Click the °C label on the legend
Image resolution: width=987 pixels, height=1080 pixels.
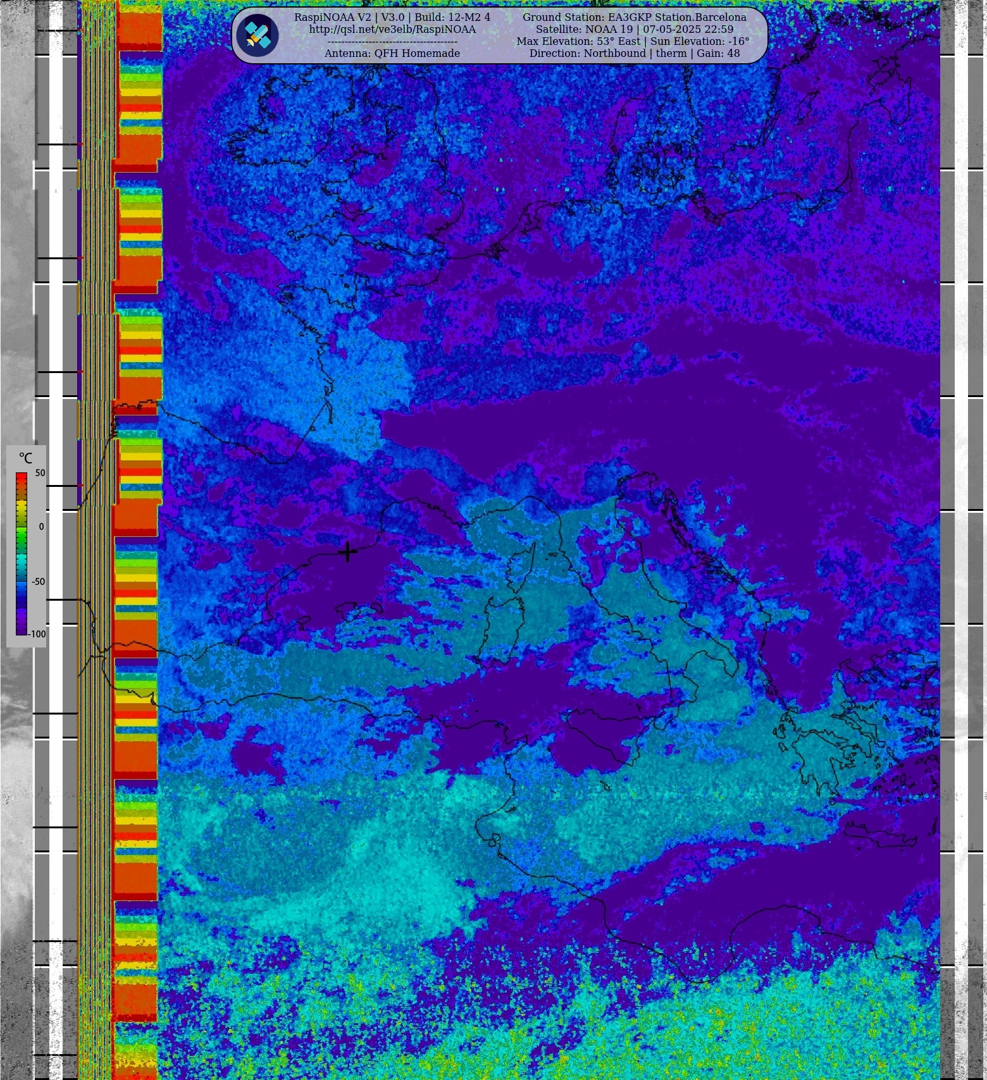[25, 458]
